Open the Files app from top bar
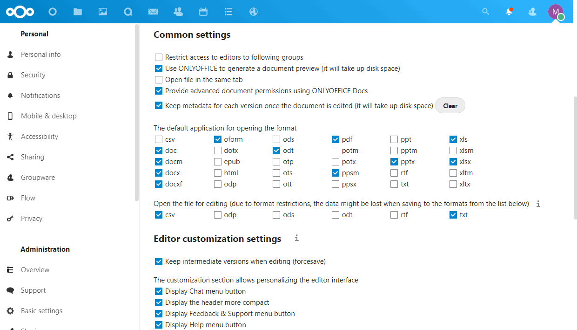Screen dimensions: 577x330 (x=78, y=12)
